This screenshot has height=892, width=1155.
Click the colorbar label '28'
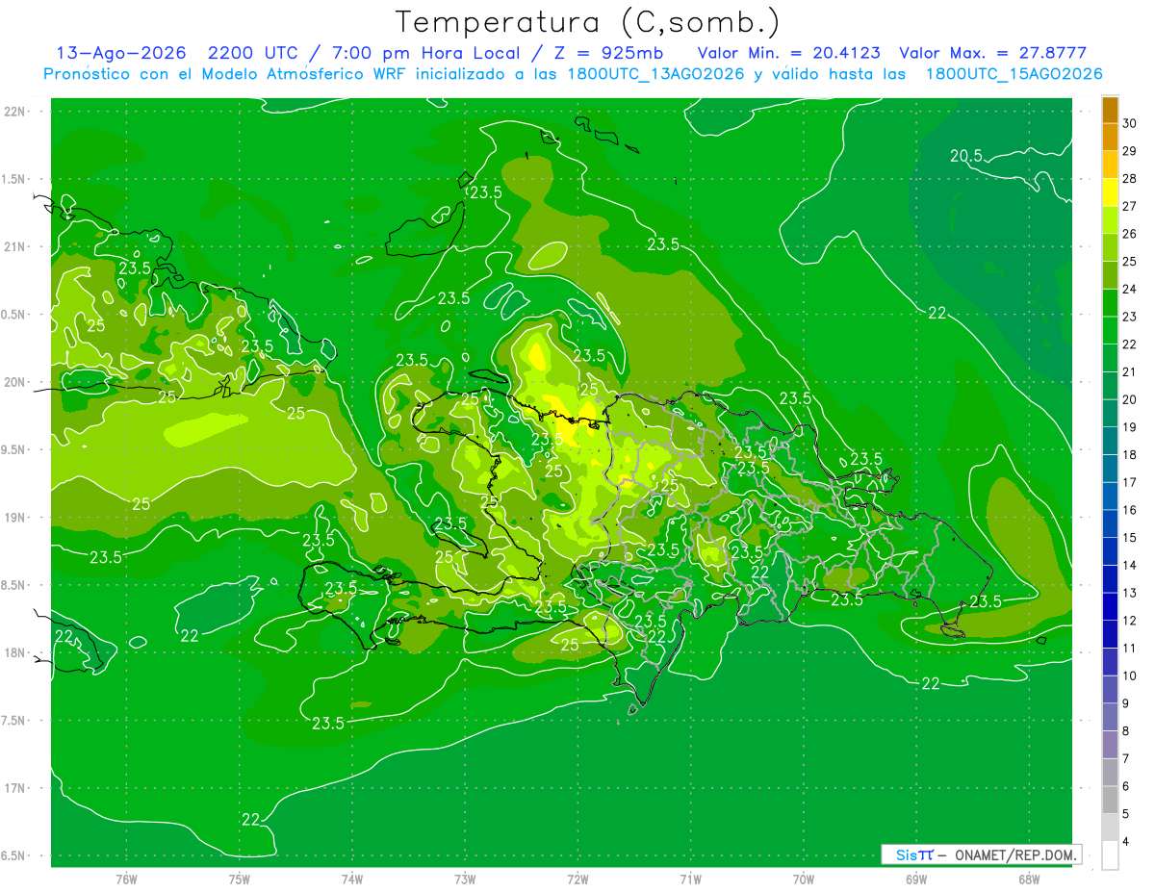tap(1130, 178)
